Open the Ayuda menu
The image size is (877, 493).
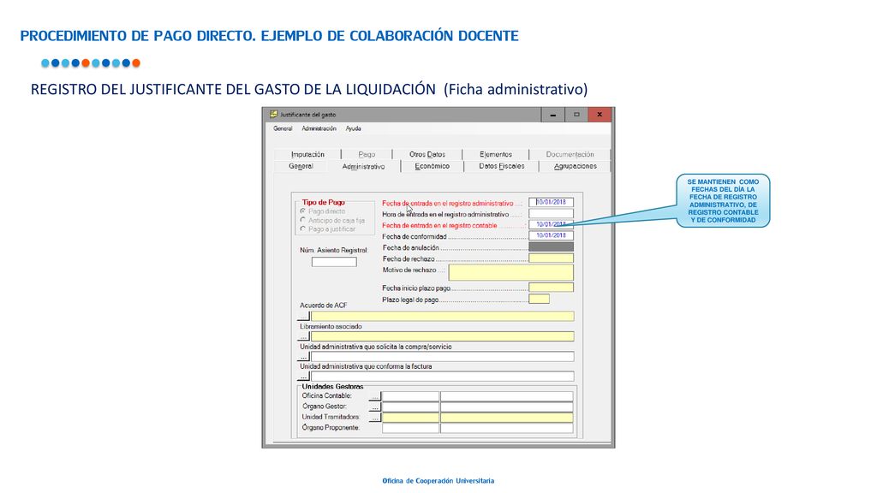pos(353,128)
